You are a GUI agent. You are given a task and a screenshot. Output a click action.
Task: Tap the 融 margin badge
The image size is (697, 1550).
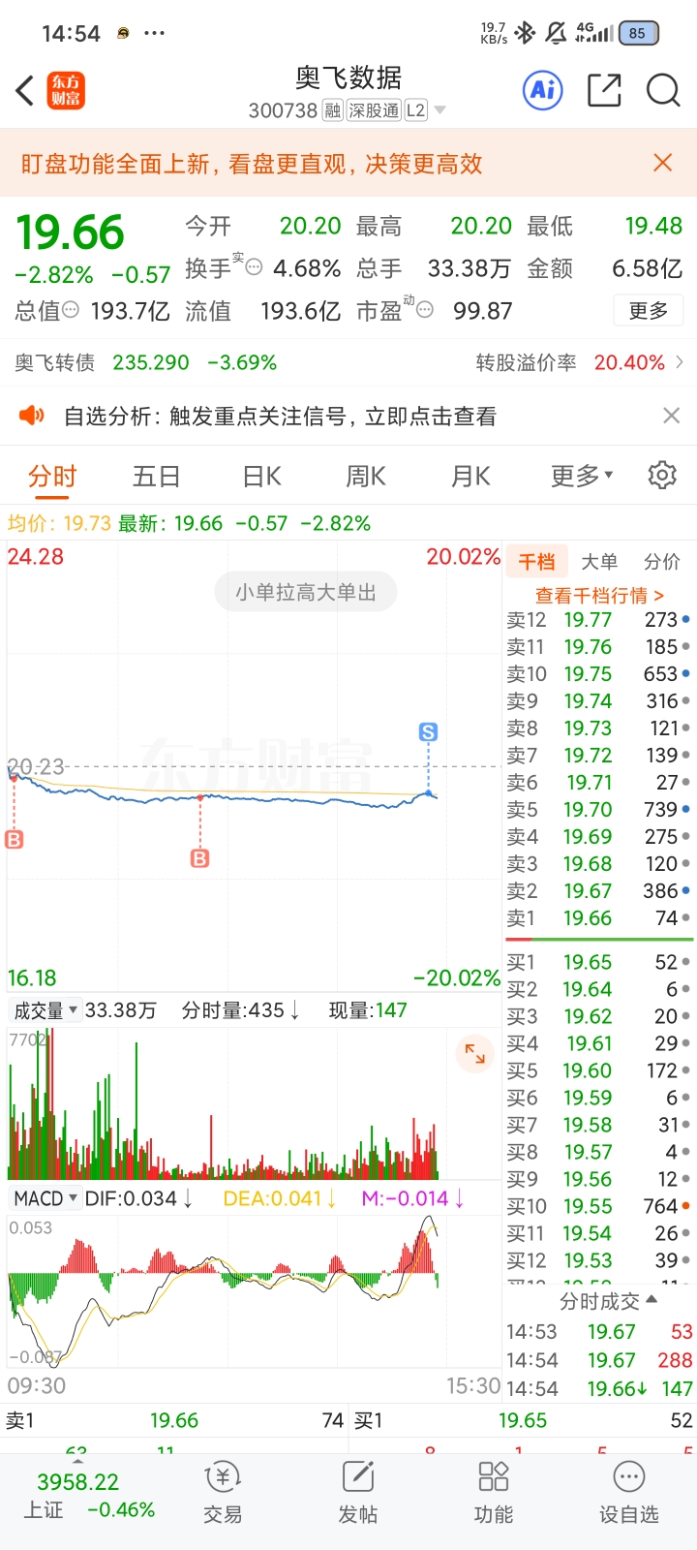(x=333, y=110)
